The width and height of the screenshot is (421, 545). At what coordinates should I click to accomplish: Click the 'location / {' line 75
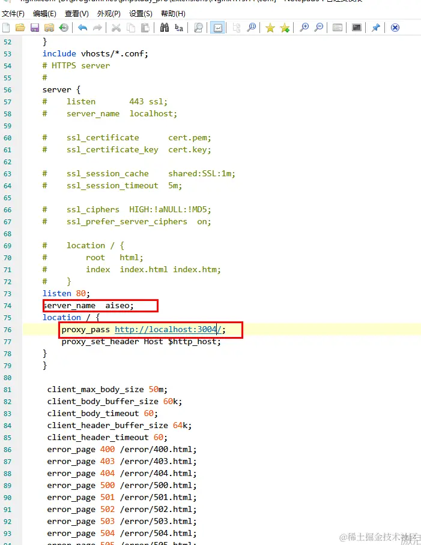pyautogui.click(x=71, y=317)
